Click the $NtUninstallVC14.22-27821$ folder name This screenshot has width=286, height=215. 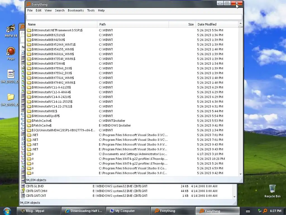click(52, 106)
